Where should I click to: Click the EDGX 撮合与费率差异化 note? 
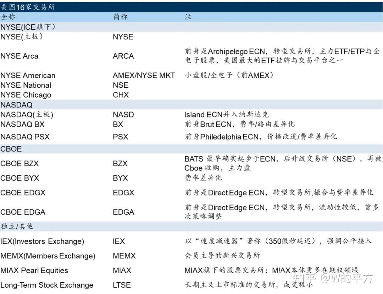pos(279,193)
